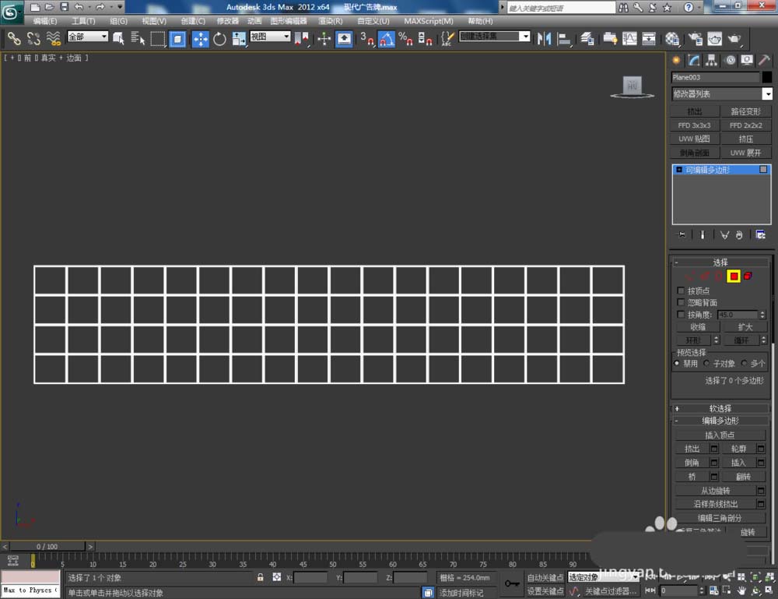Toggle the Spinner Snap button

coord(425,38)
